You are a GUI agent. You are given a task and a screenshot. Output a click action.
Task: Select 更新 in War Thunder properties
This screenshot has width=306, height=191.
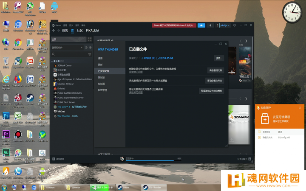pyautogui.click(x=110, y=65)
